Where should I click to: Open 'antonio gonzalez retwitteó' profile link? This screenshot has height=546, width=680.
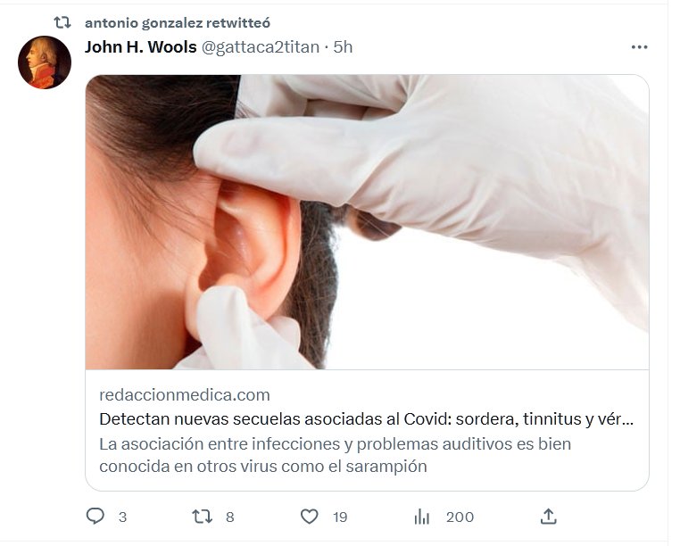177,22
